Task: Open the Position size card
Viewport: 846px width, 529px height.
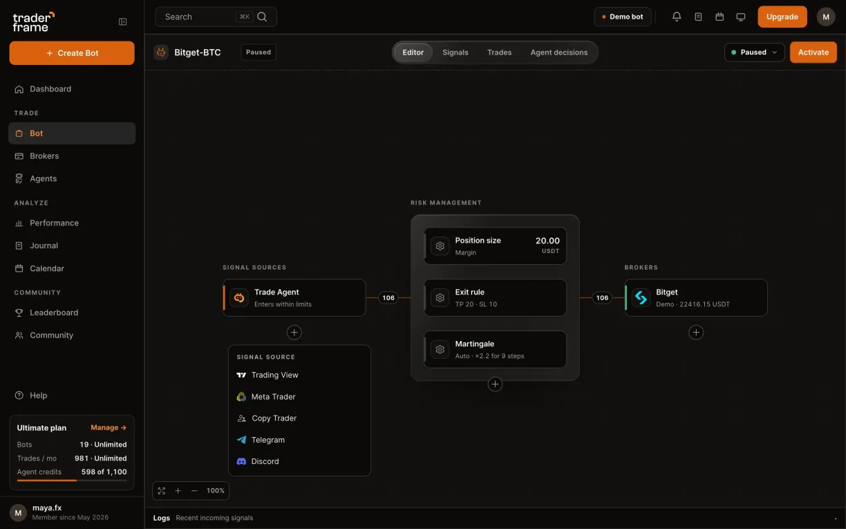Action: coord(495,246)
